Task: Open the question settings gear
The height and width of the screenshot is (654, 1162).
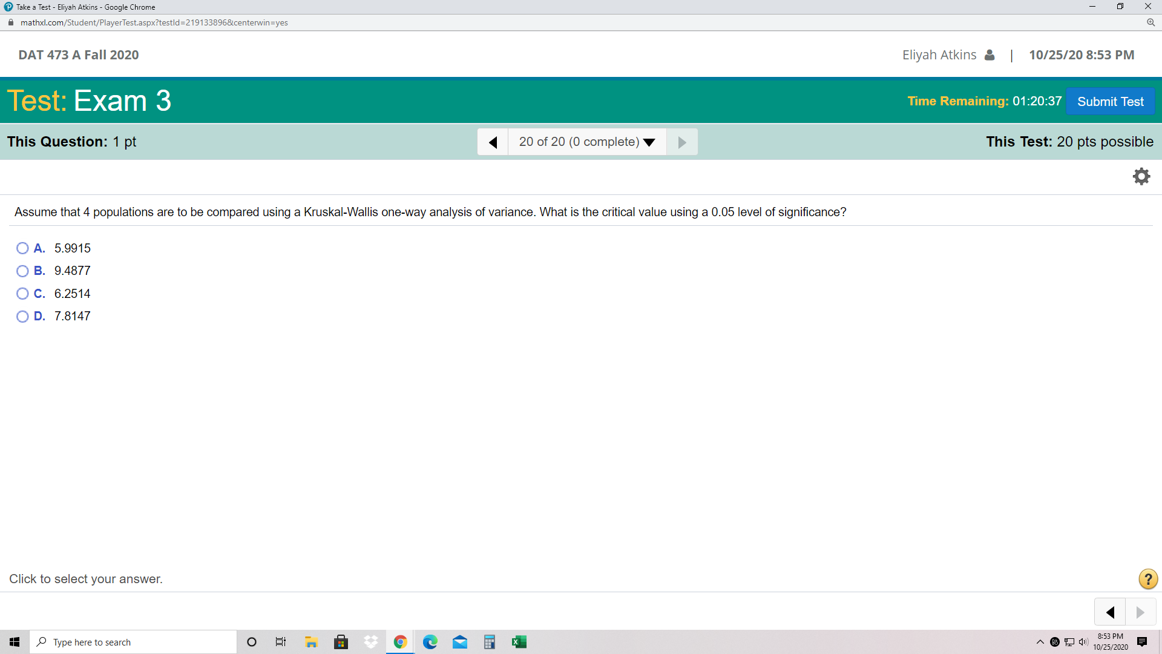Action: point(1141,176)
